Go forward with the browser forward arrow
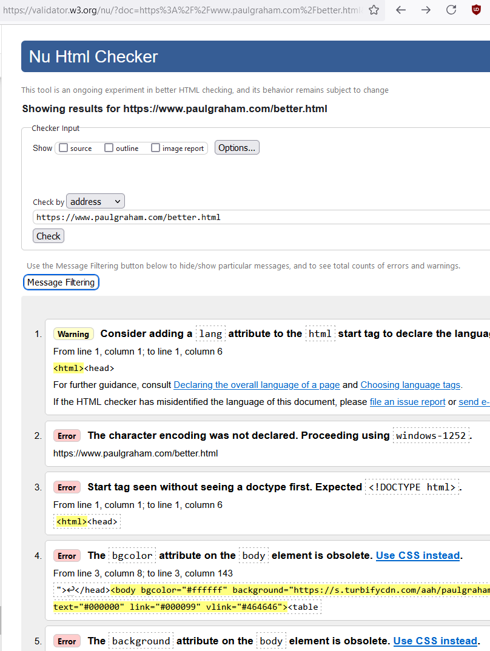This screenshot has height=651, width=490. pos(426,10)
